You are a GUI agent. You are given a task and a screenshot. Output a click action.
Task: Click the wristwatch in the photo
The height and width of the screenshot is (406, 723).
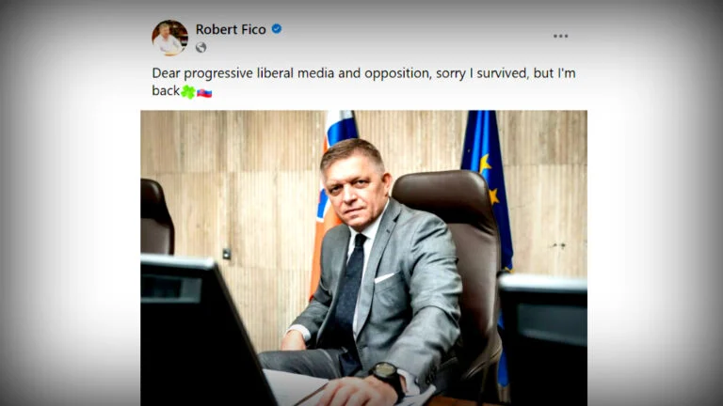coord(388,377)
